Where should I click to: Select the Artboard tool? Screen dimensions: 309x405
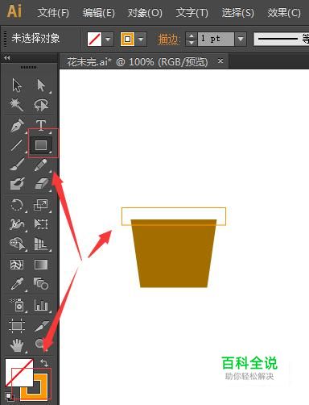(17, 326)
